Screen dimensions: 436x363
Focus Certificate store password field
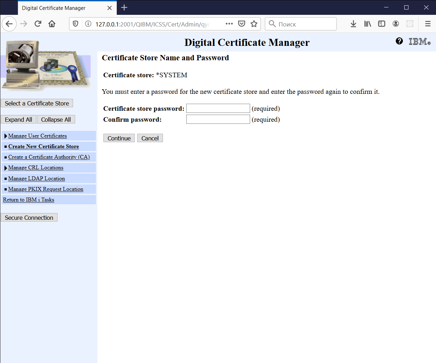pyautogui.click(x=218, y=108)
